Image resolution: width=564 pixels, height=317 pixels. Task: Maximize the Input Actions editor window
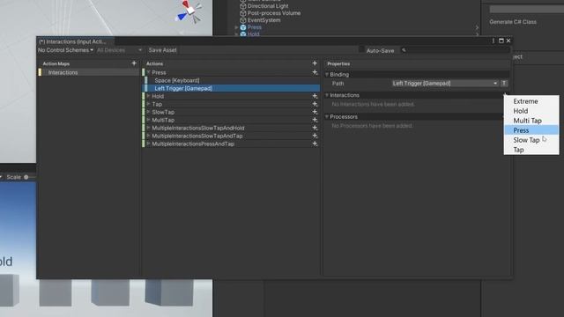tap(501, 41)
